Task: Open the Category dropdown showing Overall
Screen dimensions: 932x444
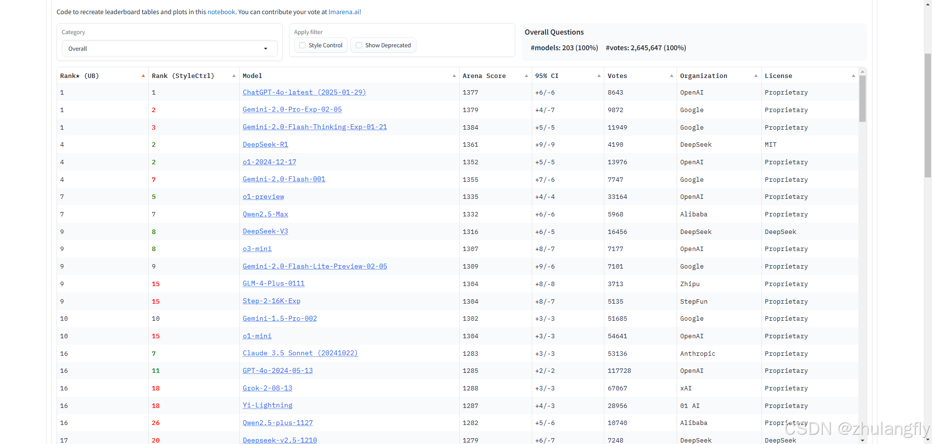Action: [170, 49]
